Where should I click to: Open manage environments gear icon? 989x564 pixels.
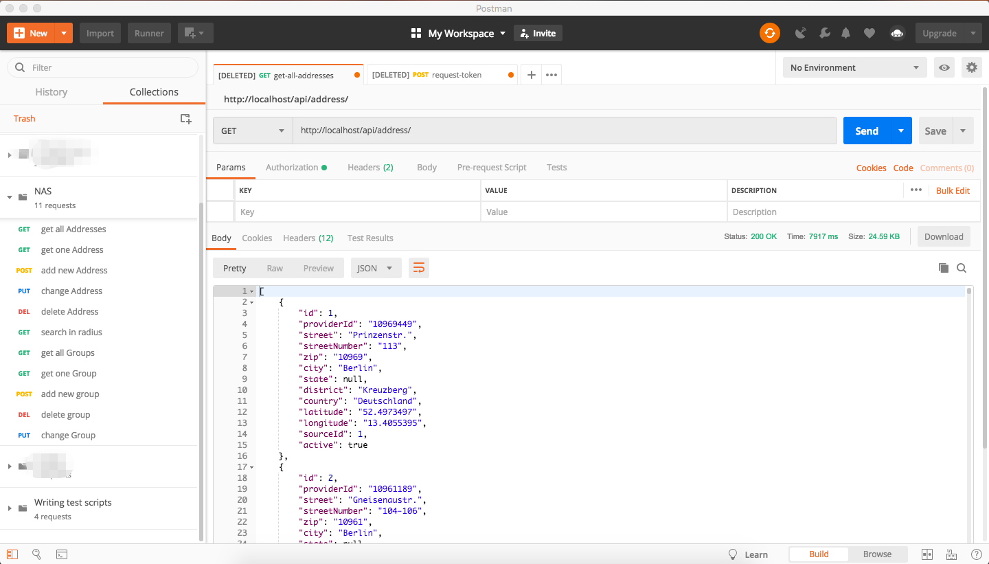[971, 67]
